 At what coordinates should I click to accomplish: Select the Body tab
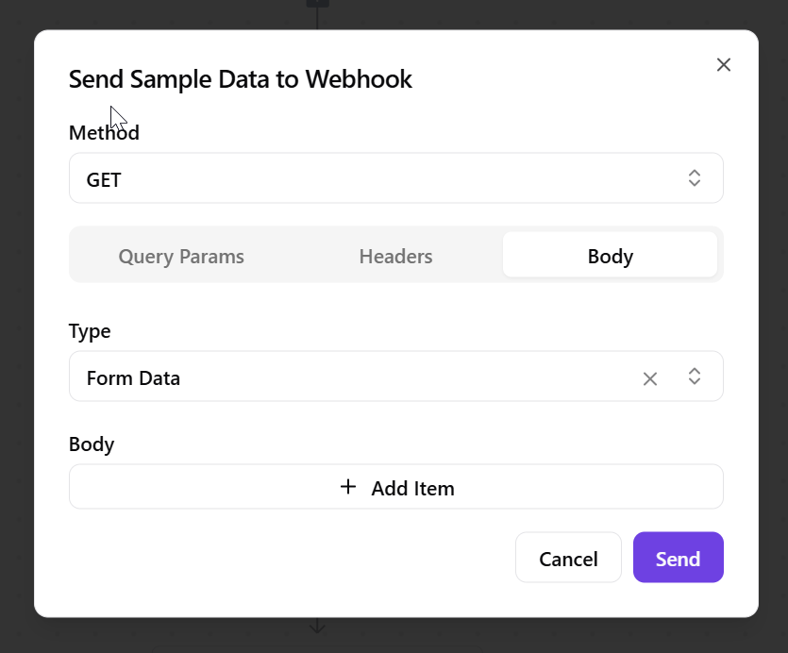(610, 256)
